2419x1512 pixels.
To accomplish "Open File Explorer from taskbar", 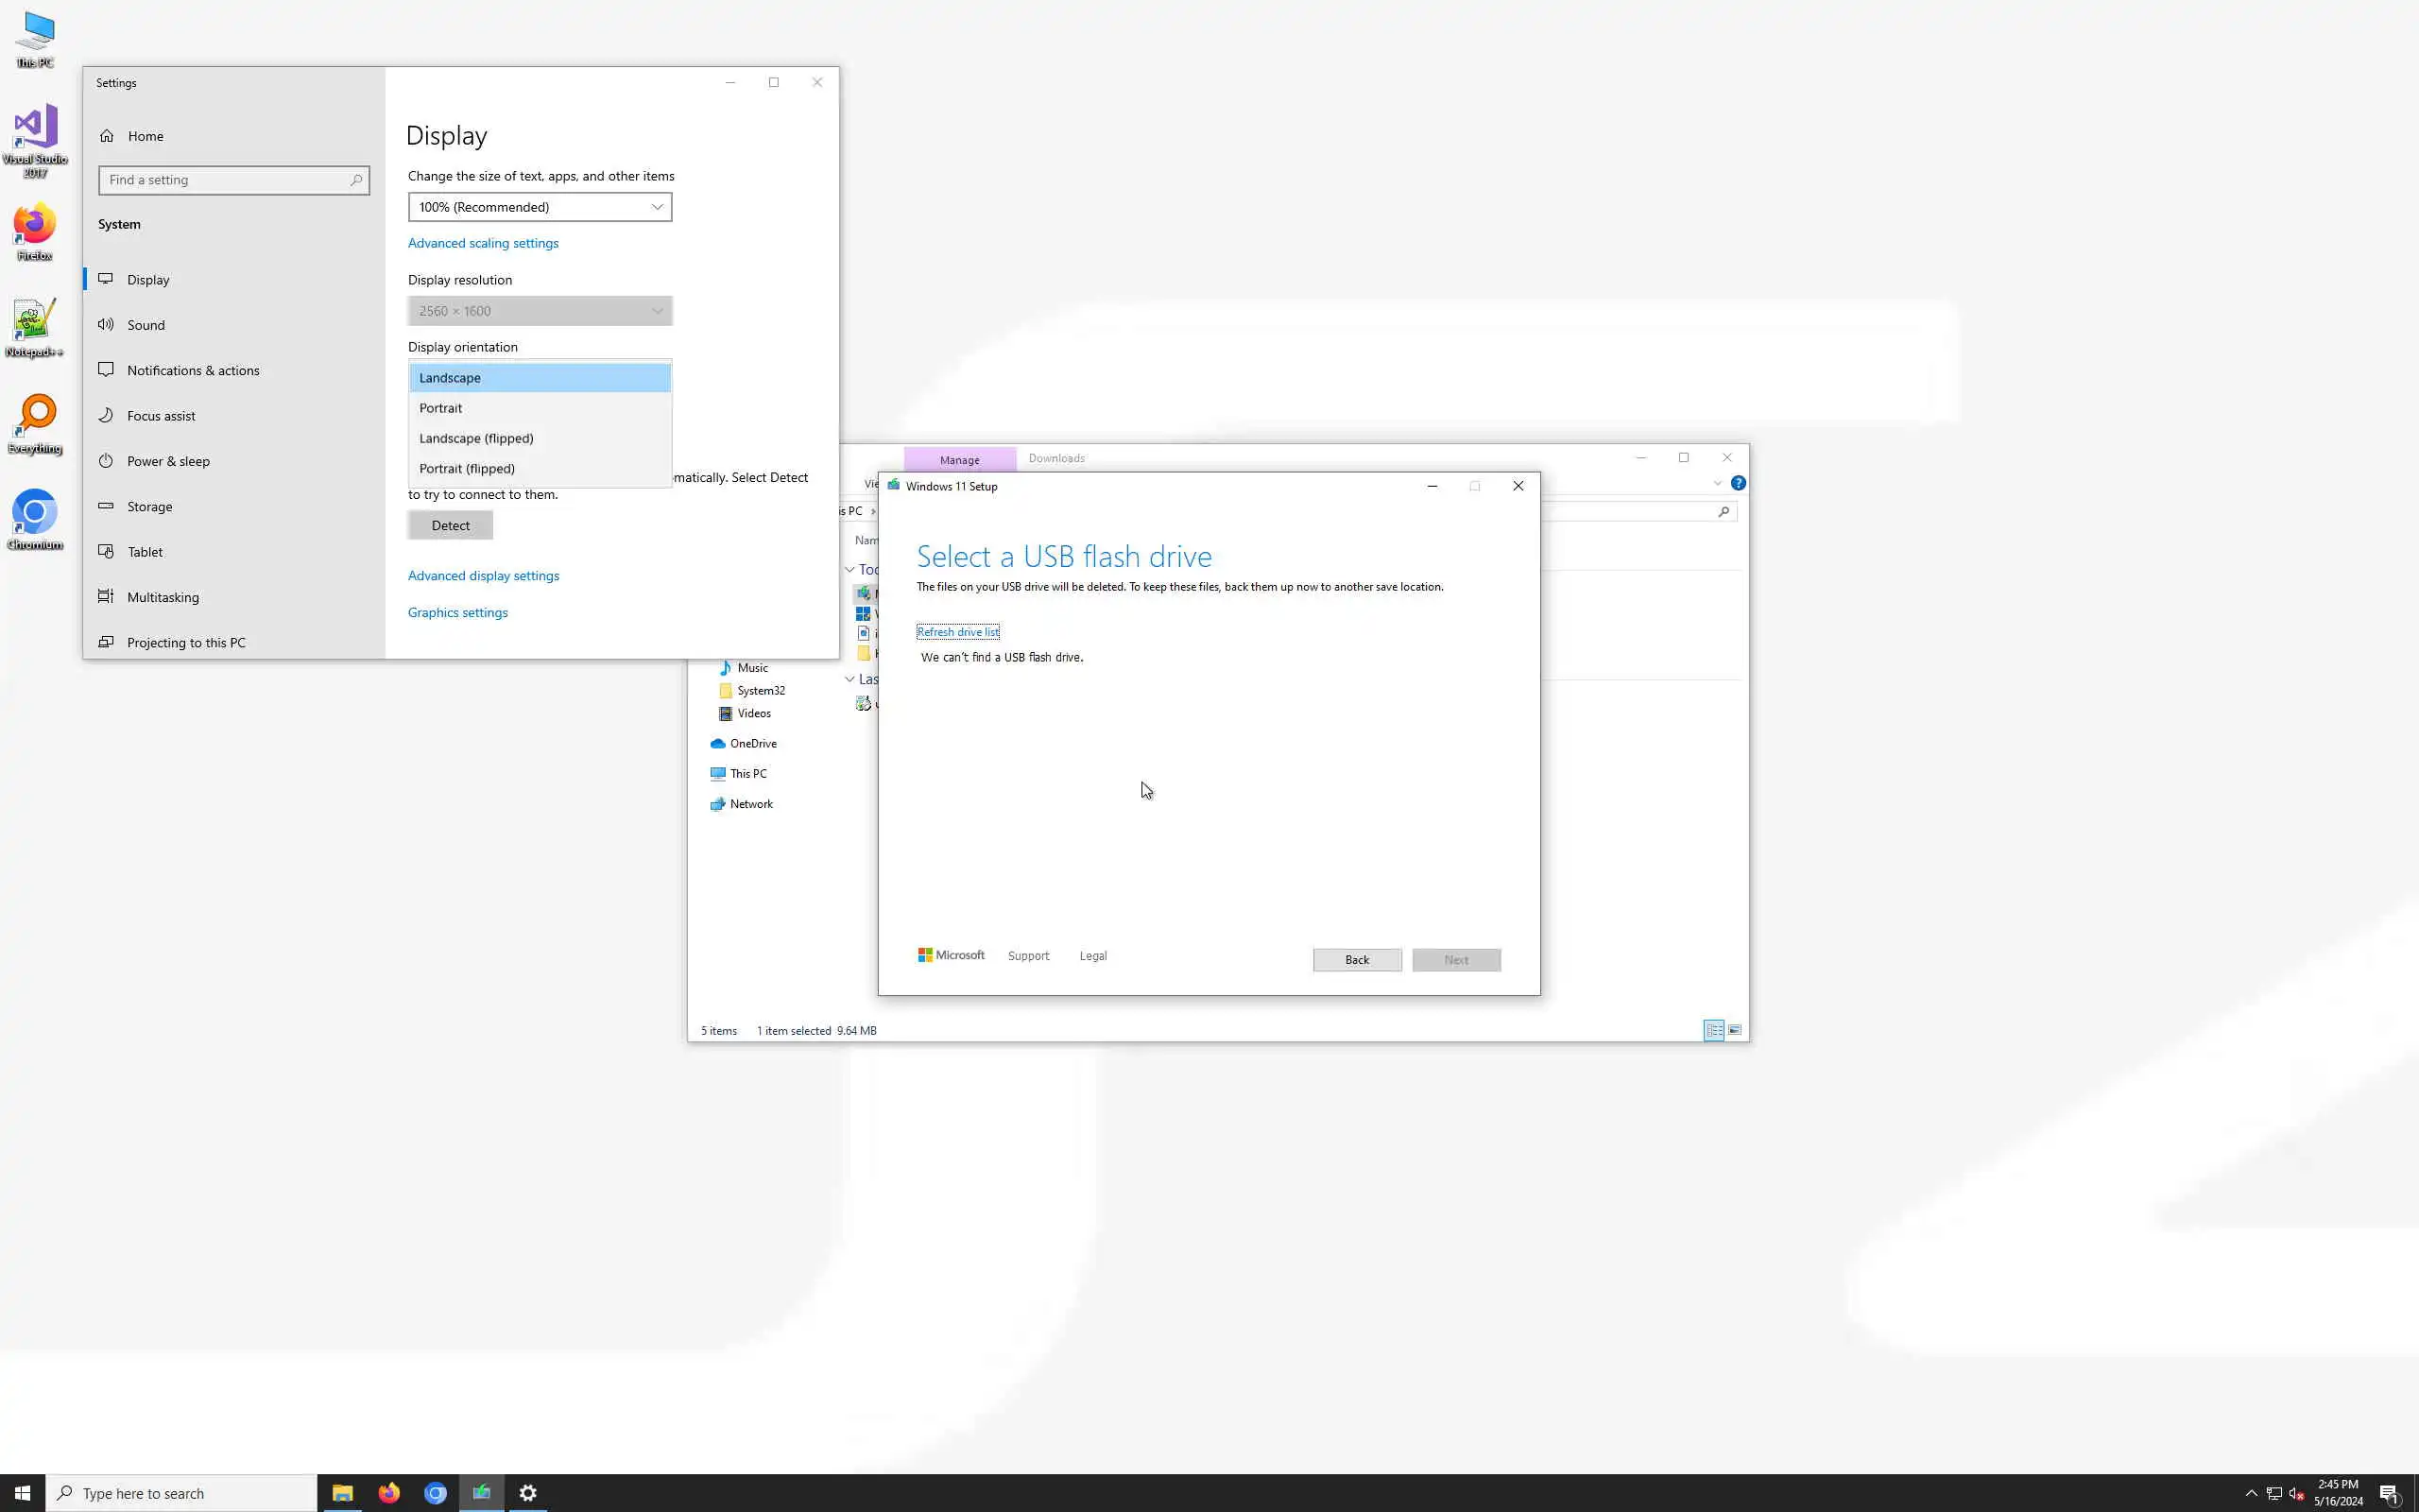I will (342, 1493).
